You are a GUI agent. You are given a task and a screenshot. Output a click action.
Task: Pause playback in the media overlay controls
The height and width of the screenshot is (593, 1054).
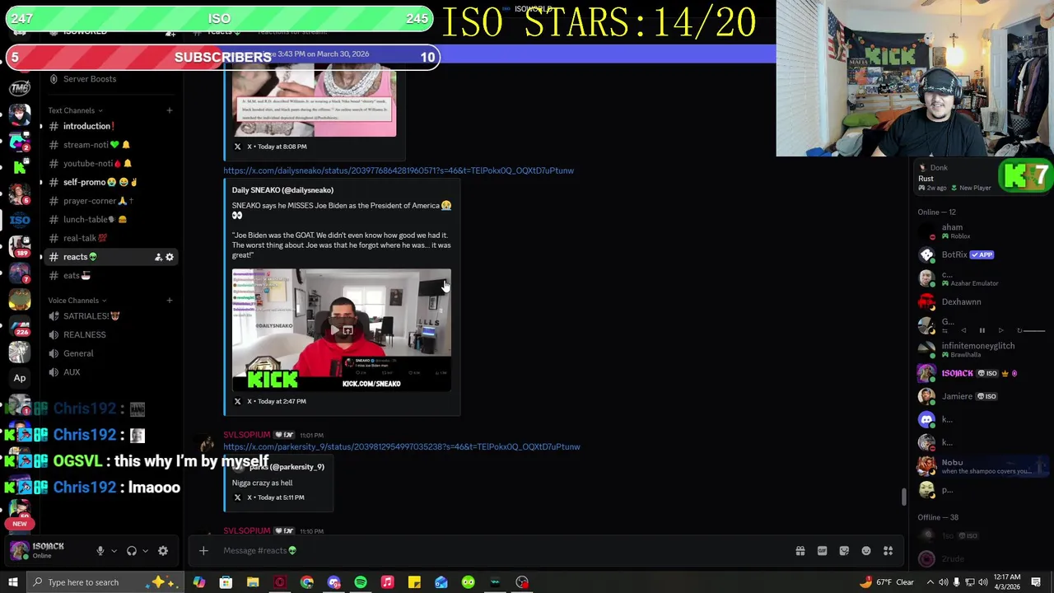point(982,330)
